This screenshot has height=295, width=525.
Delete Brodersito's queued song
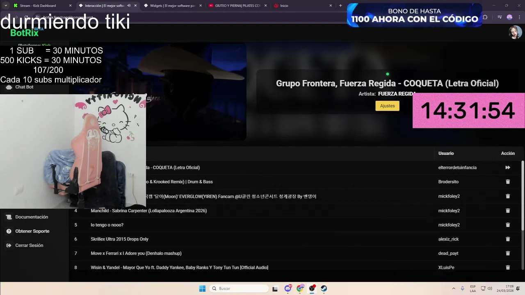508,182
